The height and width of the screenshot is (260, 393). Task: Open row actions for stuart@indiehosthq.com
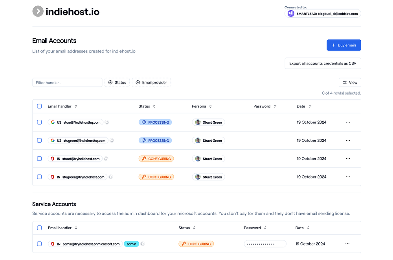pos(348,122)
